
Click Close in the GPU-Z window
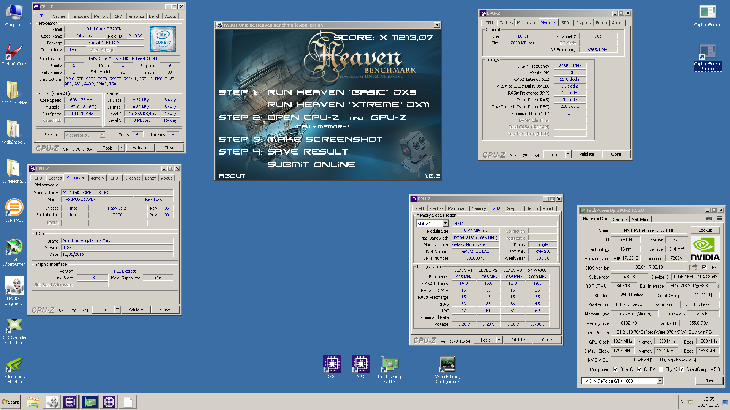coord(709,381)
